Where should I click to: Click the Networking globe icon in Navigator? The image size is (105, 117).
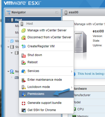[x=12, y=71]
